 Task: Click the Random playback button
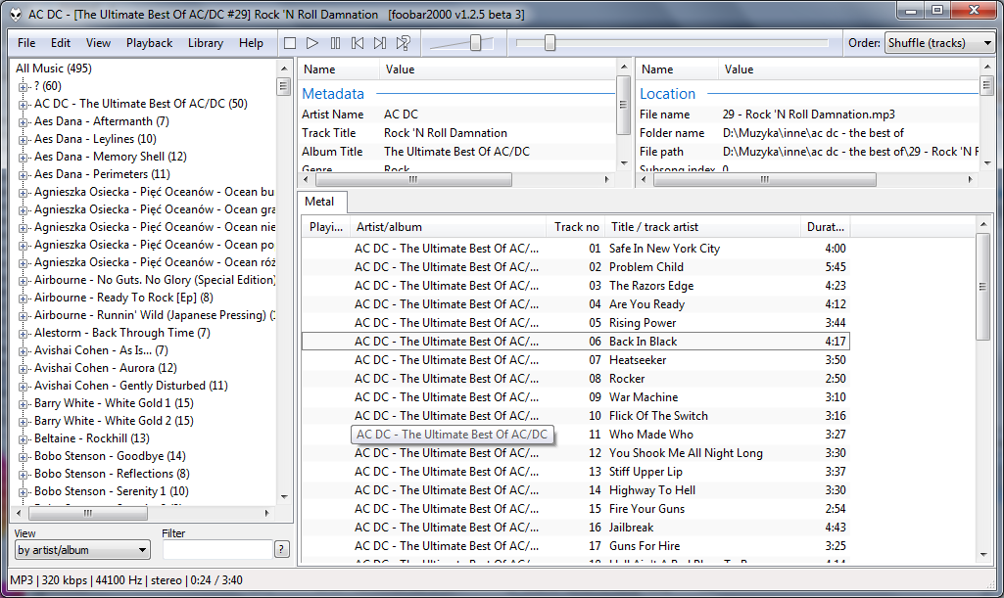point(403,43)
